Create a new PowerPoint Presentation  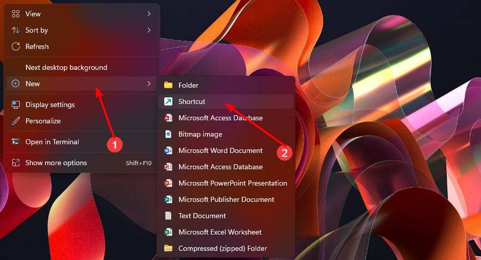pyautogui.click(x=226, y=183)
